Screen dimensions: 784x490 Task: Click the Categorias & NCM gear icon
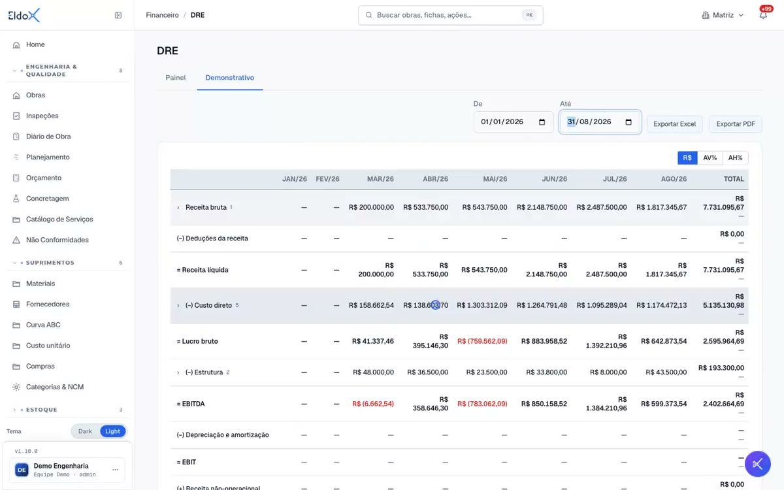click(x=16, y=387)
